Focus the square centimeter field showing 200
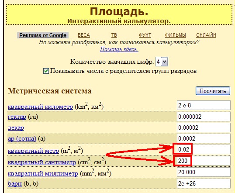The width and height of the screenshot is (235, 193). tap(204, 161)
